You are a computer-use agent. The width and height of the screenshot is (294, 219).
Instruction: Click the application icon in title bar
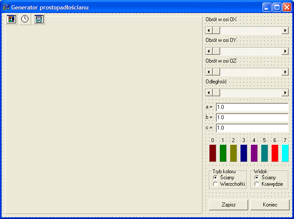click(6, 7)
